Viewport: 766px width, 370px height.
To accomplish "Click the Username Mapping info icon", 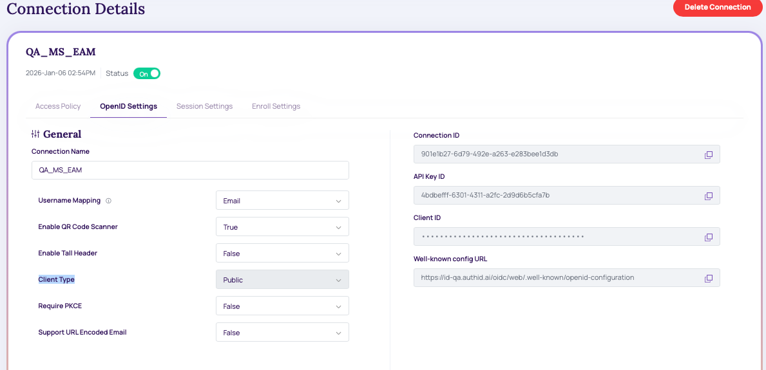I will coord(108,201).
